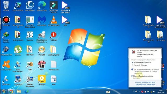
Task: Launch Easy-PhotoPrint desktop shortcut
Action: (18, 6)
